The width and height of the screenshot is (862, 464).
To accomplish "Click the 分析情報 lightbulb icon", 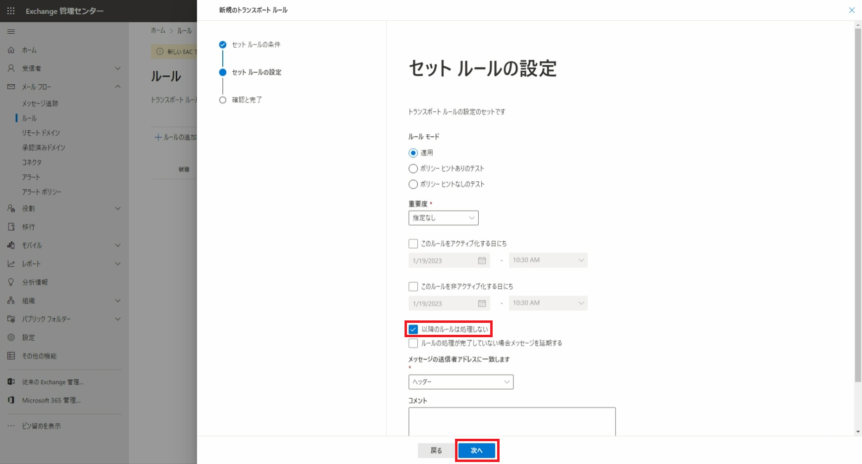I will (11, 282).
